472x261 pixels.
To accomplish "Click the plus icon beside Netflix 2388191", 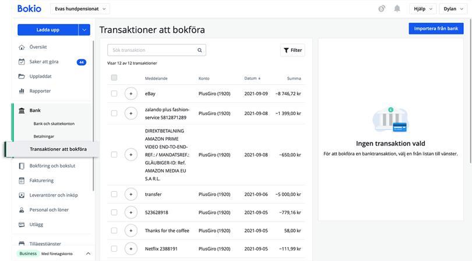I will [131, 249].
